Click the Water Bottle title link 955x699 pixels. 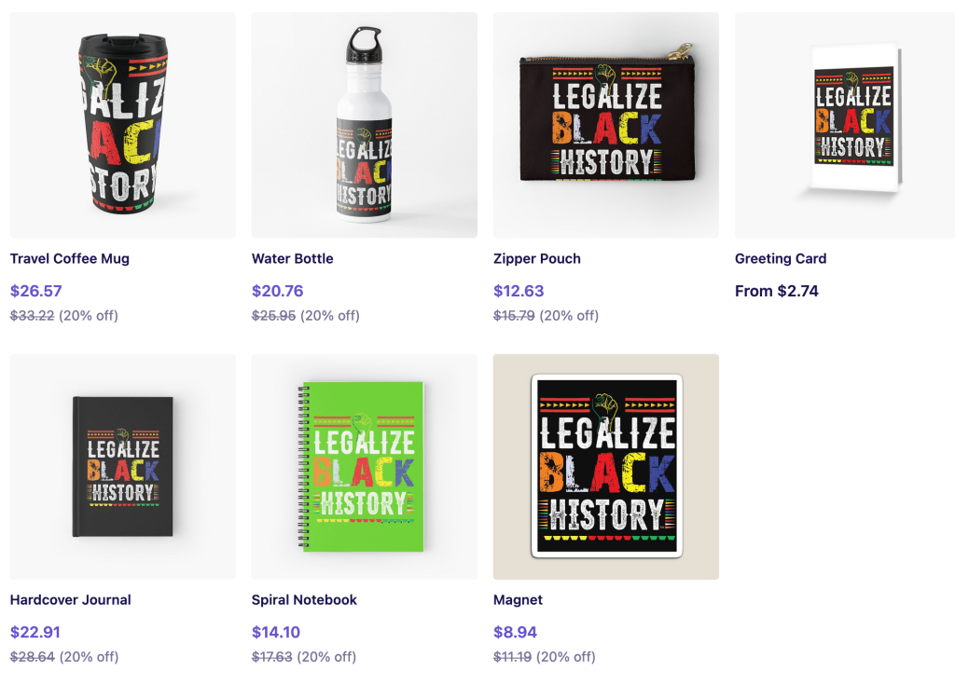pyautogui.click(x=292, y=259)
